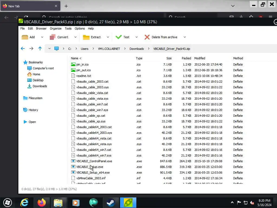Open a new Firefox tab with plus
Viewport: 277px width, 208px height.
coord(66,6)
